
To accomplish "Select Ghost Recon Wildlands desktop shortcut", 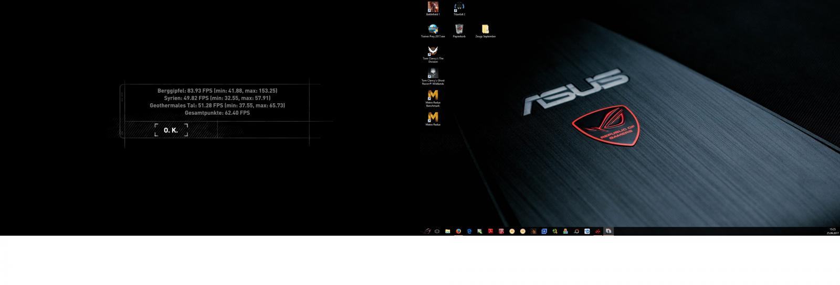I will [433, 76].
